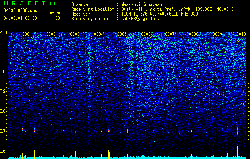This screenshot has width=250, height=159.
Task: Click the strong meteor echo after 0804
Action: click(x=109, y=130)
